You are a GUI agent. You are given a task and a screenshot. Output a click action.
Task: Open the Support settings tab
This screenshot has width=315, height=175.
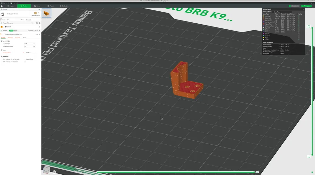18,38
